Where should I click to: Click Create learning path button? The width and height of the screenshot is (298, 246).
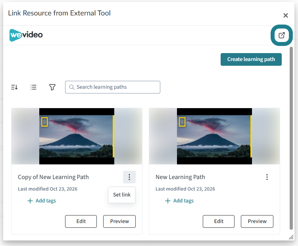(251, 59)
